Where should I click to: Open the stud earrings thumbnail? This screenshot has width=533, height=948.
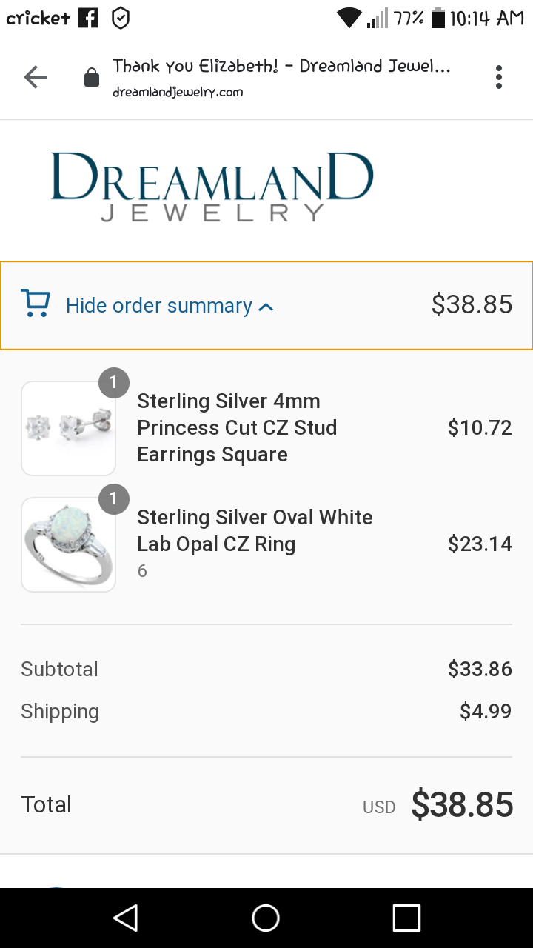point(68,428)
